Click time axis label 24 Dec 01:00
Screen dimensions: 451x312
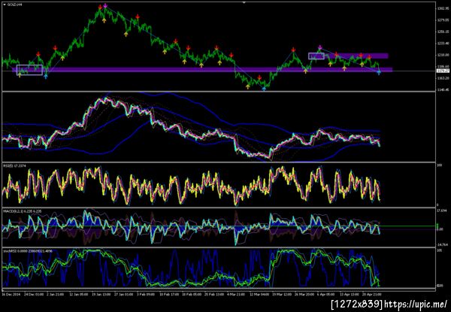point(34,295)
